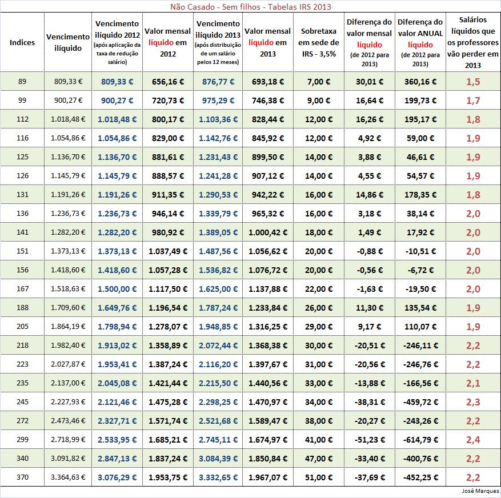Click index cell 223
Image resolution: width=501 pixels, height=498 pixels.
click(x=22, y=364)
